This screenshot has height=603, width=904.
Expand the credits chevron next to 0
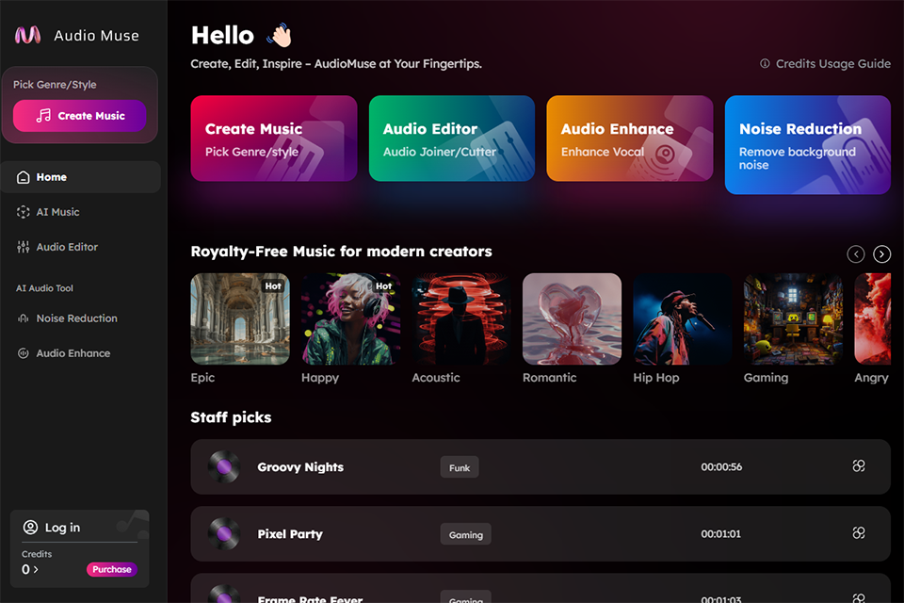tap(36, 569)
